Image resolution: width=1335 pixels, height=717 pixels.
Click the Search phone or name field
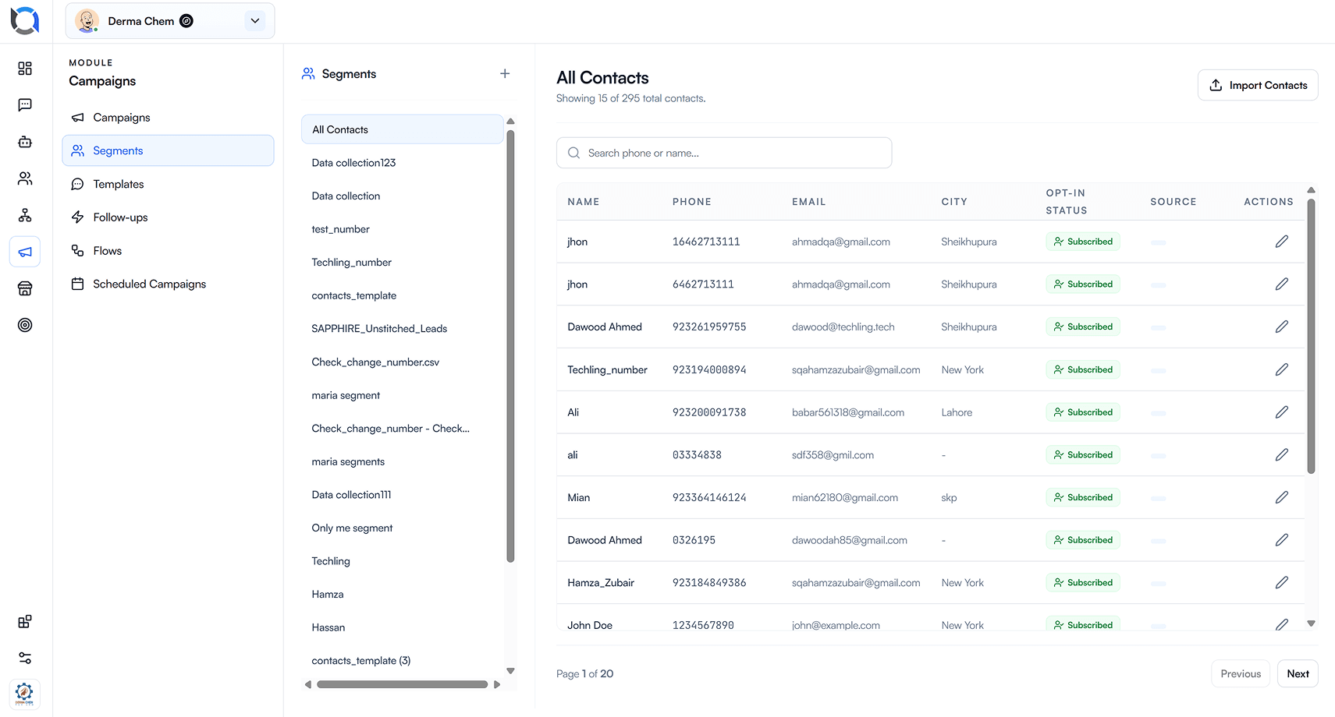click(x=724, y=153)
